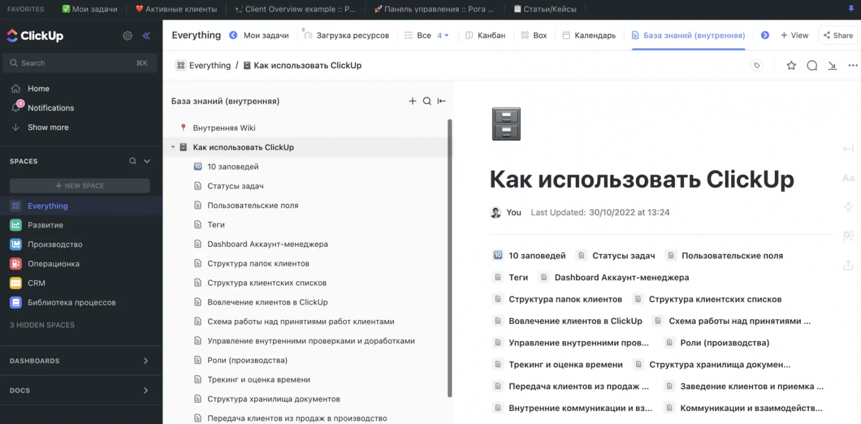Collapse the doc pages panel
The width and height of the screenshot is (861, 424).
442,101
